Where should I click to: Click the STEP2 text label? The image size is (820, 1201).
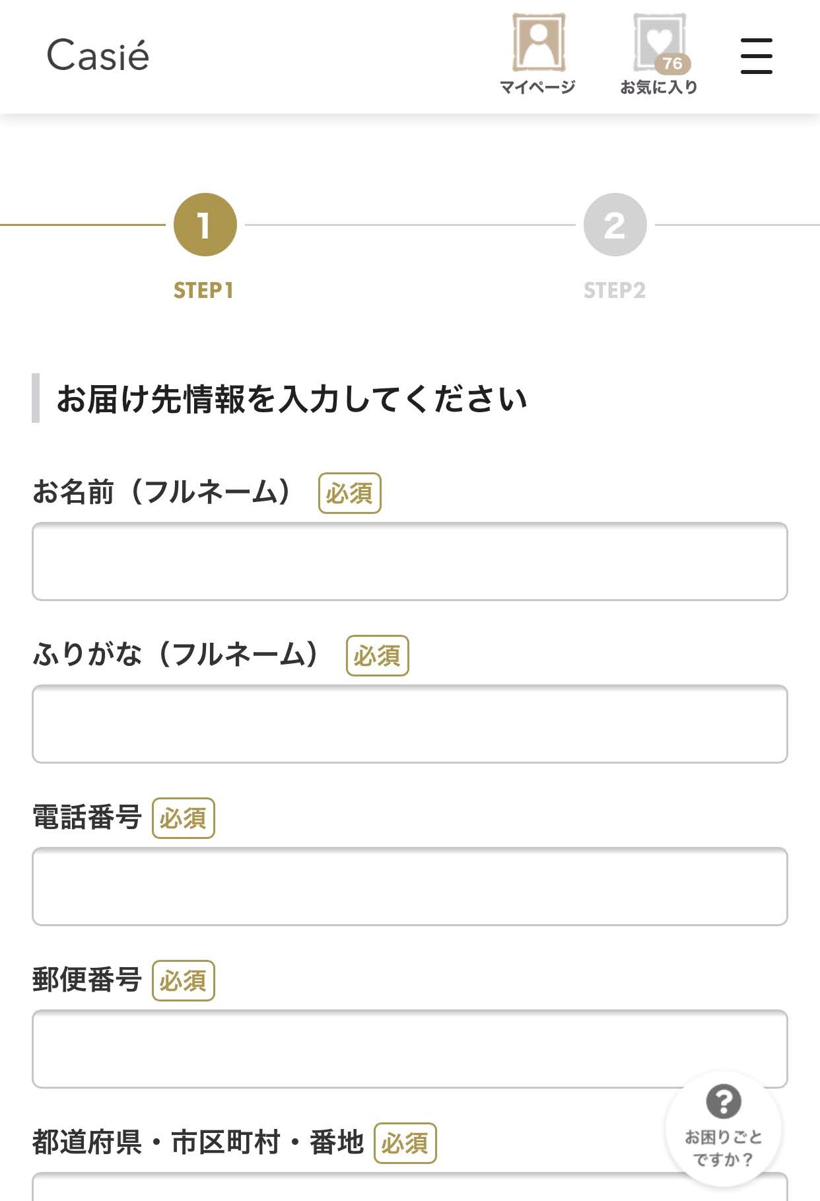point(615,291)
